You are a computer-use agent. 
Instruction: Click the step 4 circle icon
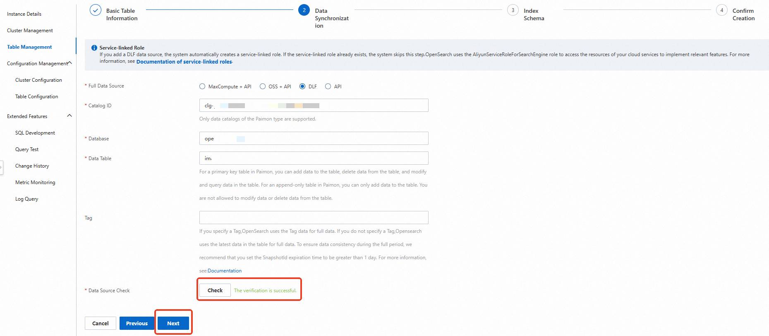(722, 10)
